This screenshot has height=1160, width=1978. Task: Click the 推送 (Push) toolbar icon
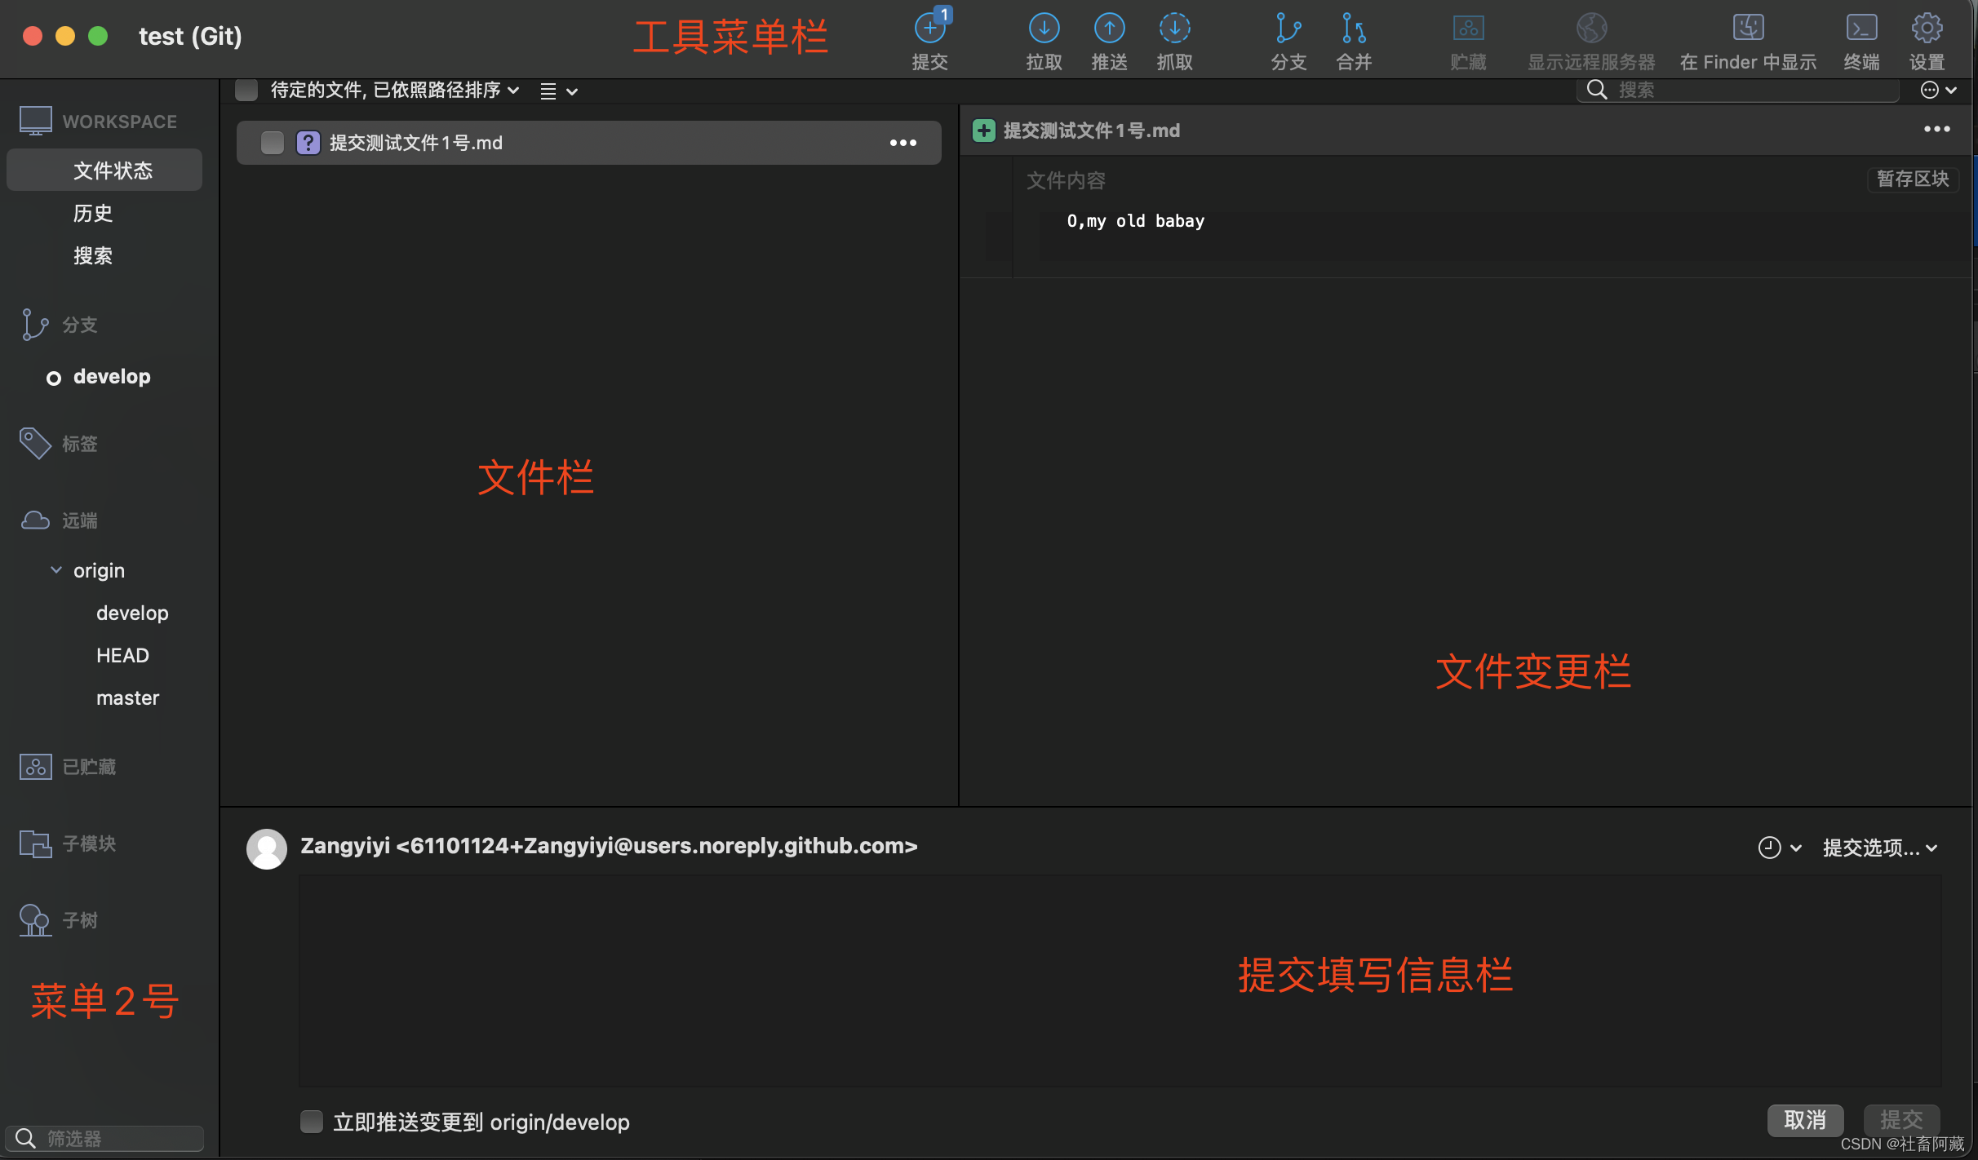(x=1109, y=29)
